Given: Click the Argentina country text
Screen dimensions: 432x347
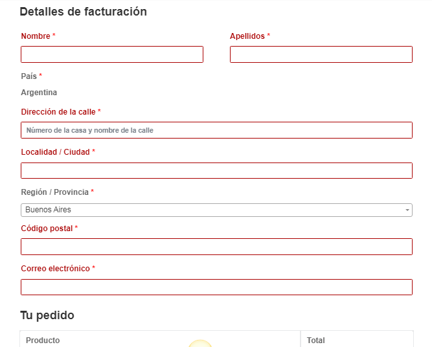Looking at the screenshot, I should pos(39,93).
